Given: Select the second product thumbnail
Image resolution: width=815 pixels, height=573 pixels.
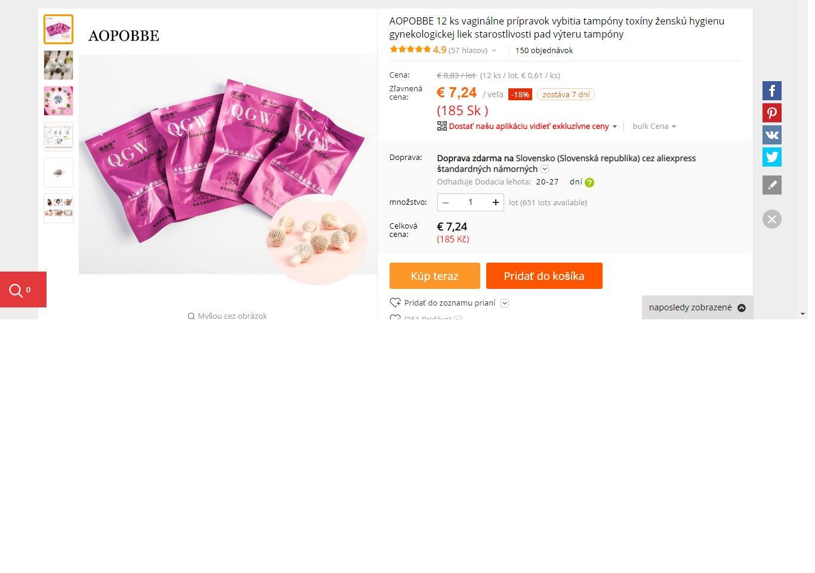Looking at the screenshot, I should [58, 65].
